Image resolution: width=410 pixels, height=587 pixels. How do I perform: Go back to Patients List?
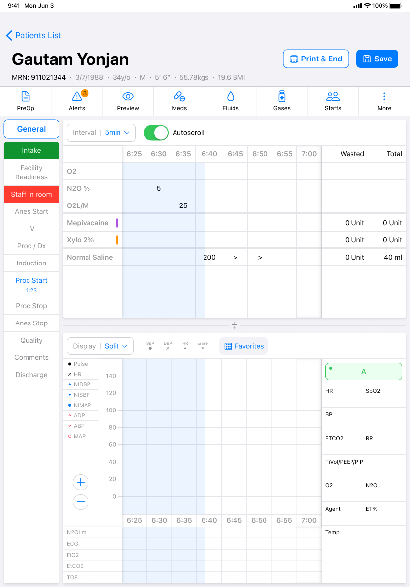click(33, 35)
